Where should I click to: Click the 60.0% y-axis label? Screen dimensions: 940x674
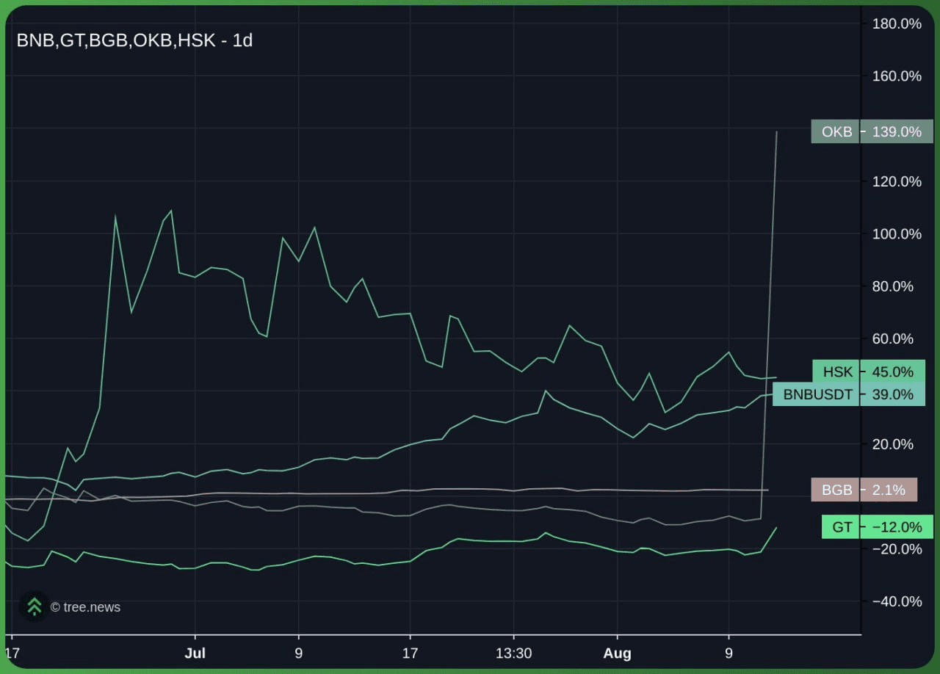coord(893,339)
